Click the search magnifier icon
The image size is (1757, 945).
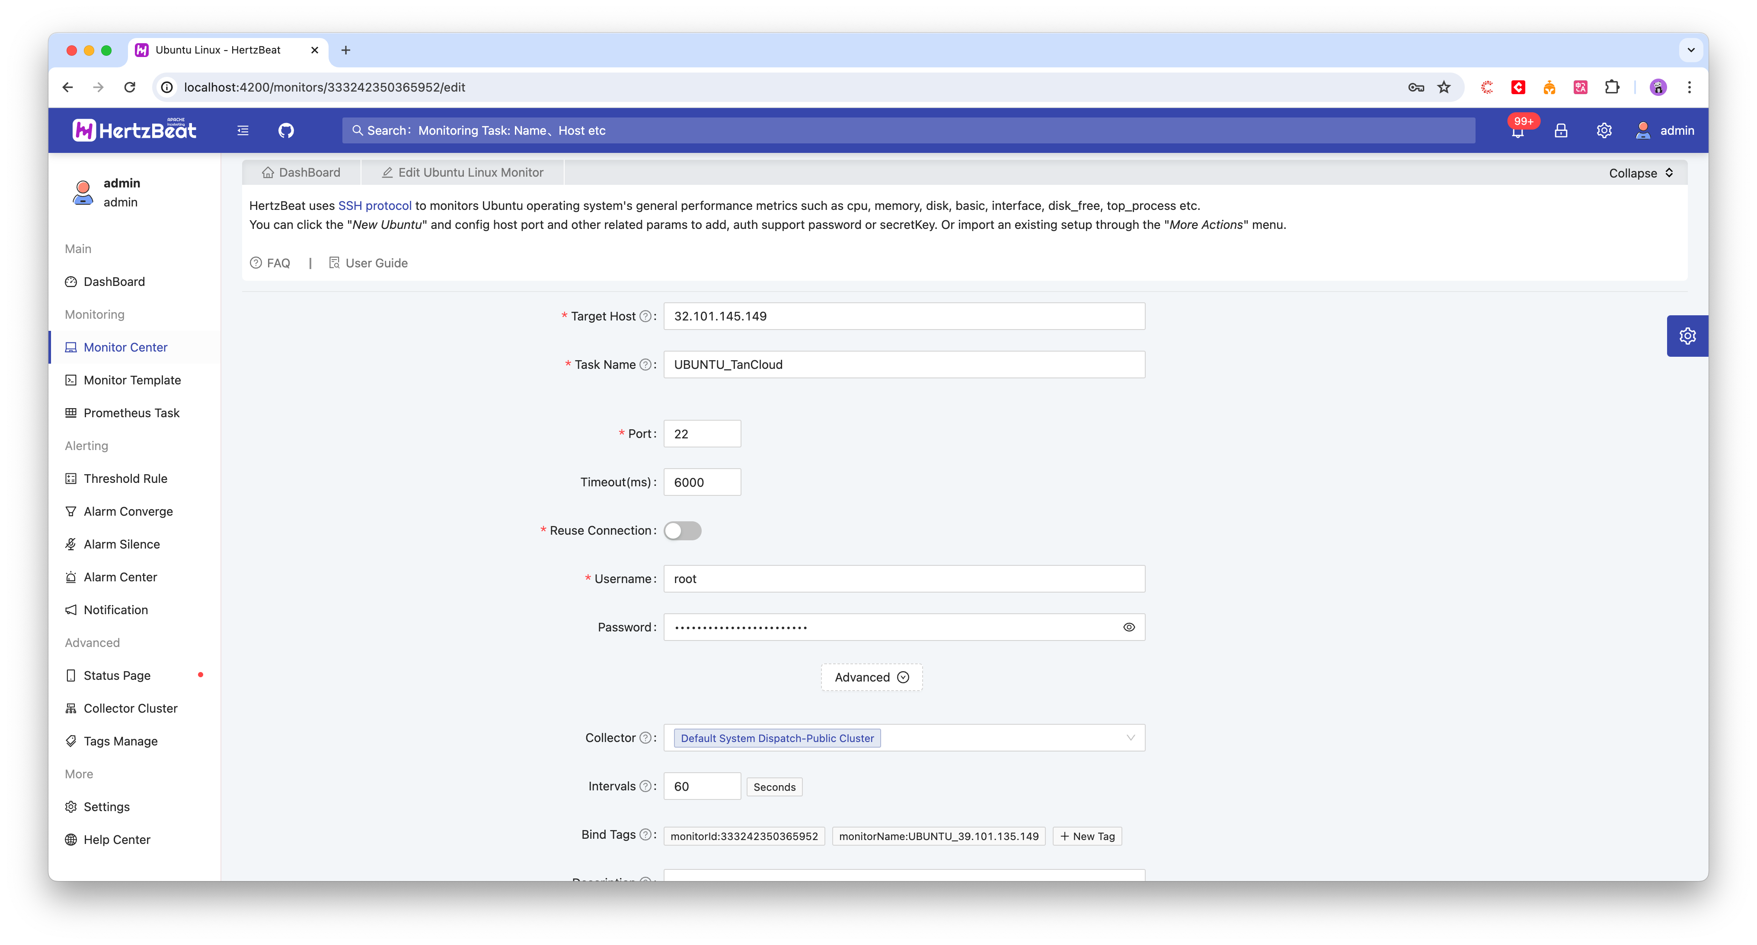pos(357,130)
